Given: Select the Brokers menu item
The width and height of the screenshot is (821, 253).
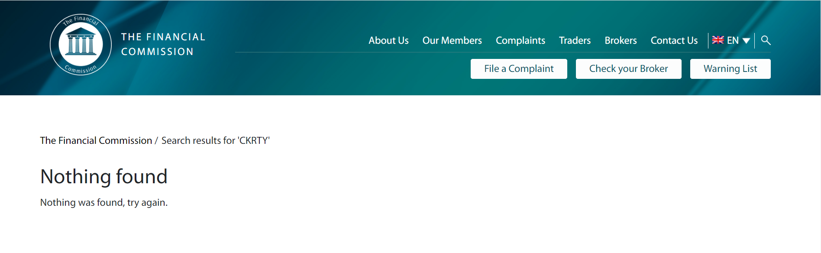Looking at the screenshot, I should point(621,40).
